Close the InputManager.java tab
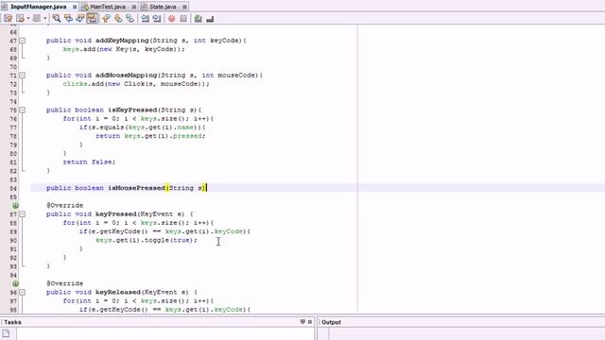The height and width of the screenshot is (340, 605). pyautogui.click(x=75, y=7)
